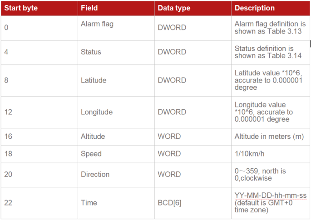Click the "Altitude" field cell
The image size is (311, 220).
tap(93, 137)
